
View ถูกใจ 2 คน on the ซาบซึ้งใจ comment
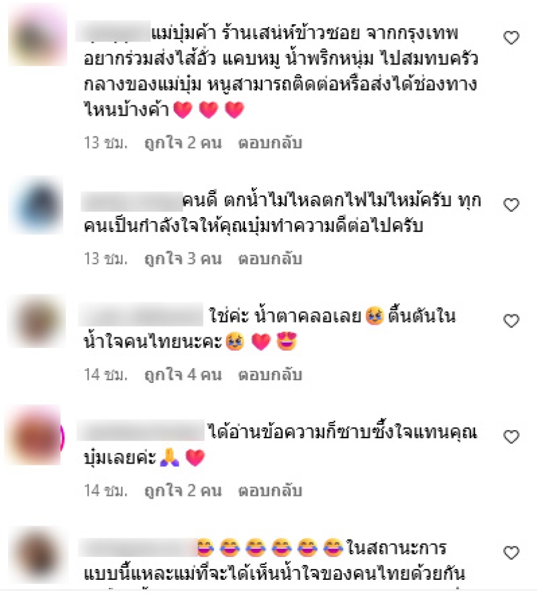point(183,491)
